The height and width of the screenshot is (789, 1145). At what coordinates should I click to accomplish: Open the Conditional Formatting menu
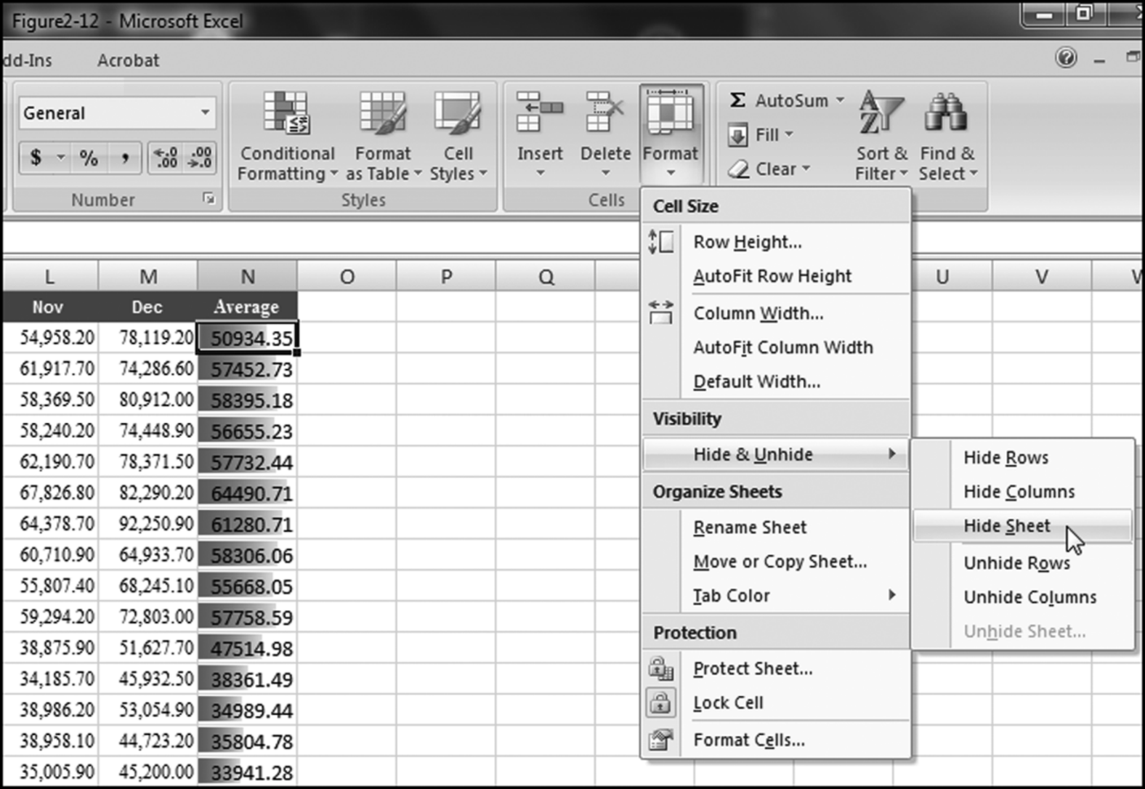pyautogui.click(x=287, y=136)
